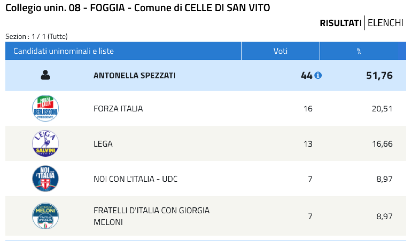416x241 pixels.
Task: Click the Noi con l'Italia logo
Action: (x=45, y=178)
